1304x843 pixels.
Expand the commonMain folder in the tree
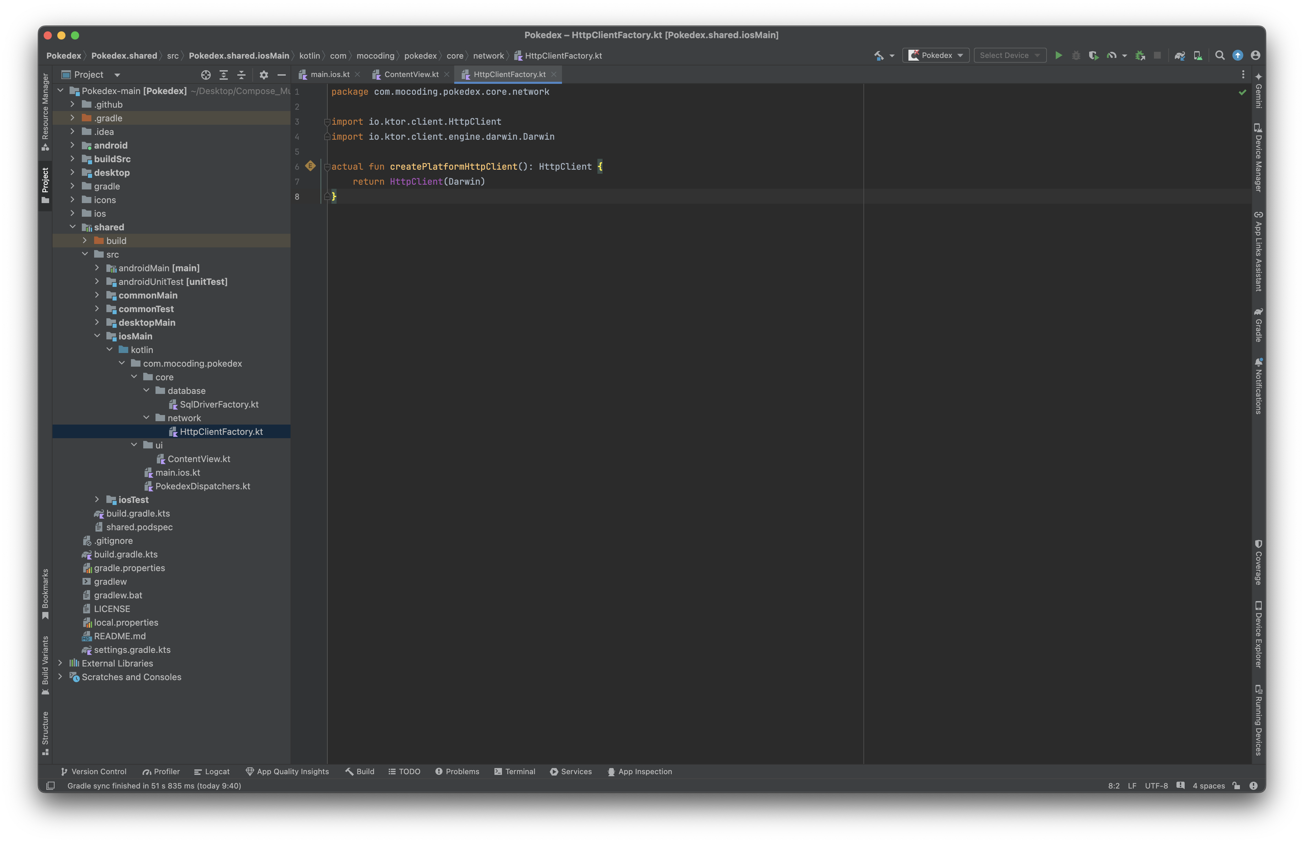click(x=97, y=295)
